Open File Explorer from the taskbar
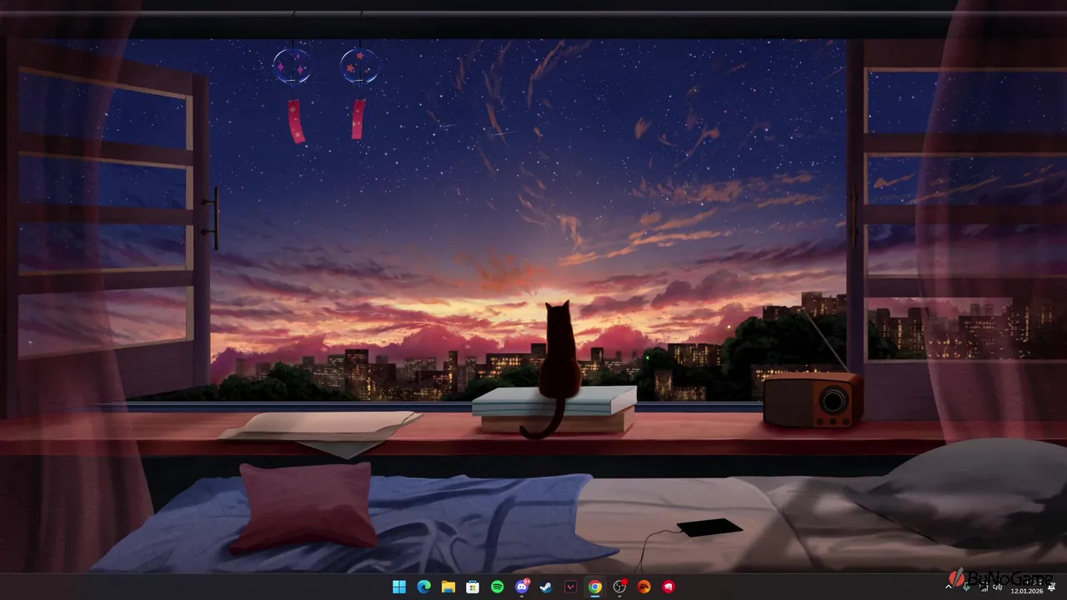The width and height of the screenshot is (1067, 600). (448, 587)
